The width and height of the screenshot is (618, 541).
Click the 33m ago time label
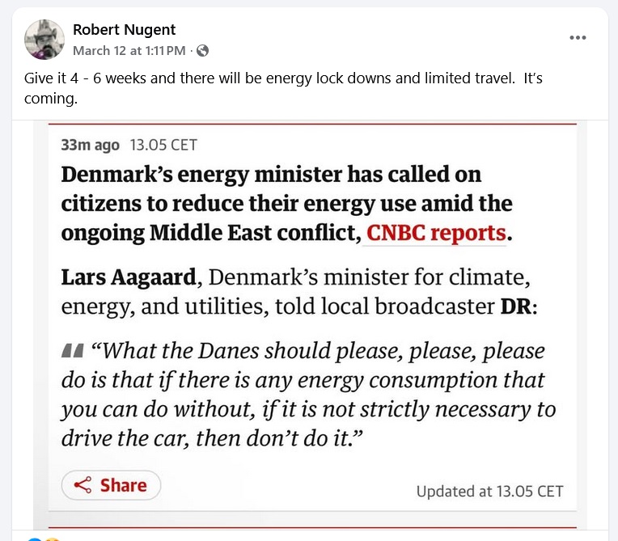[x=90, y=146]
